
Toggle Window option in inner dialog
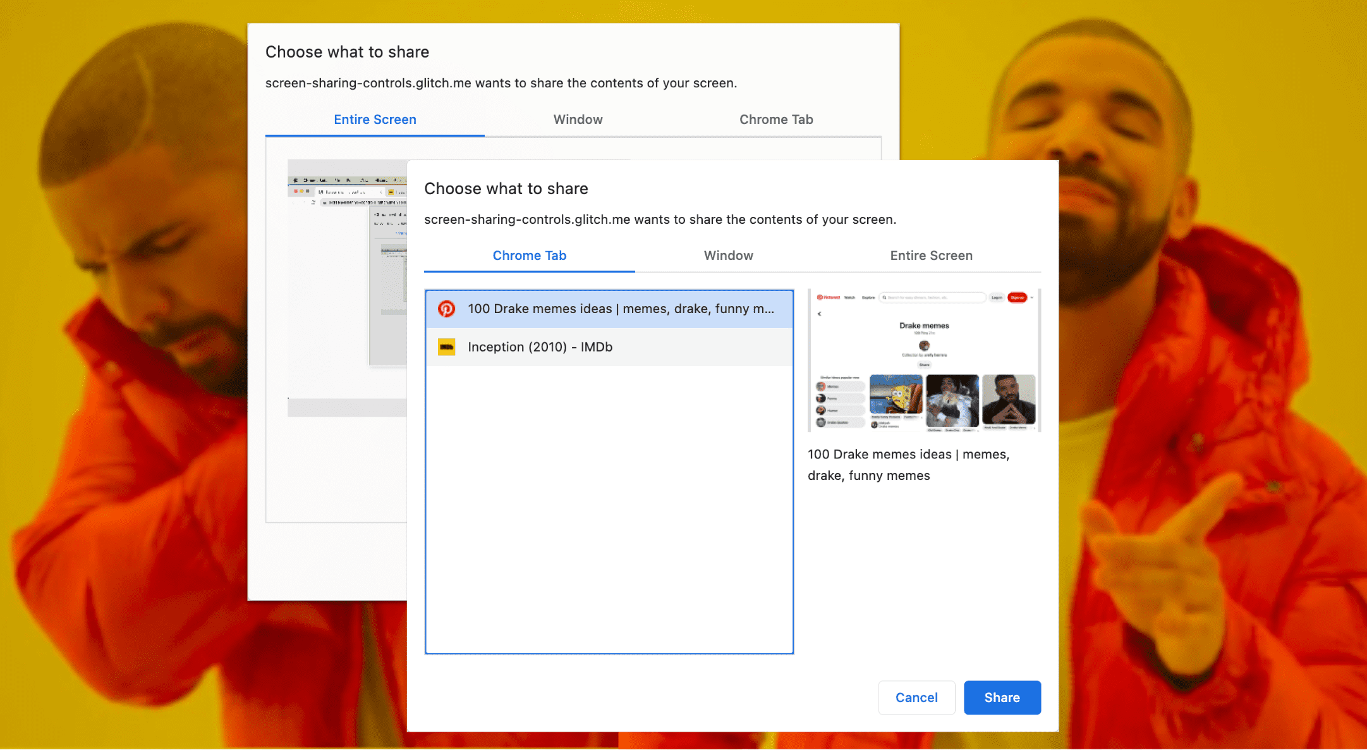tap(728, 256)
